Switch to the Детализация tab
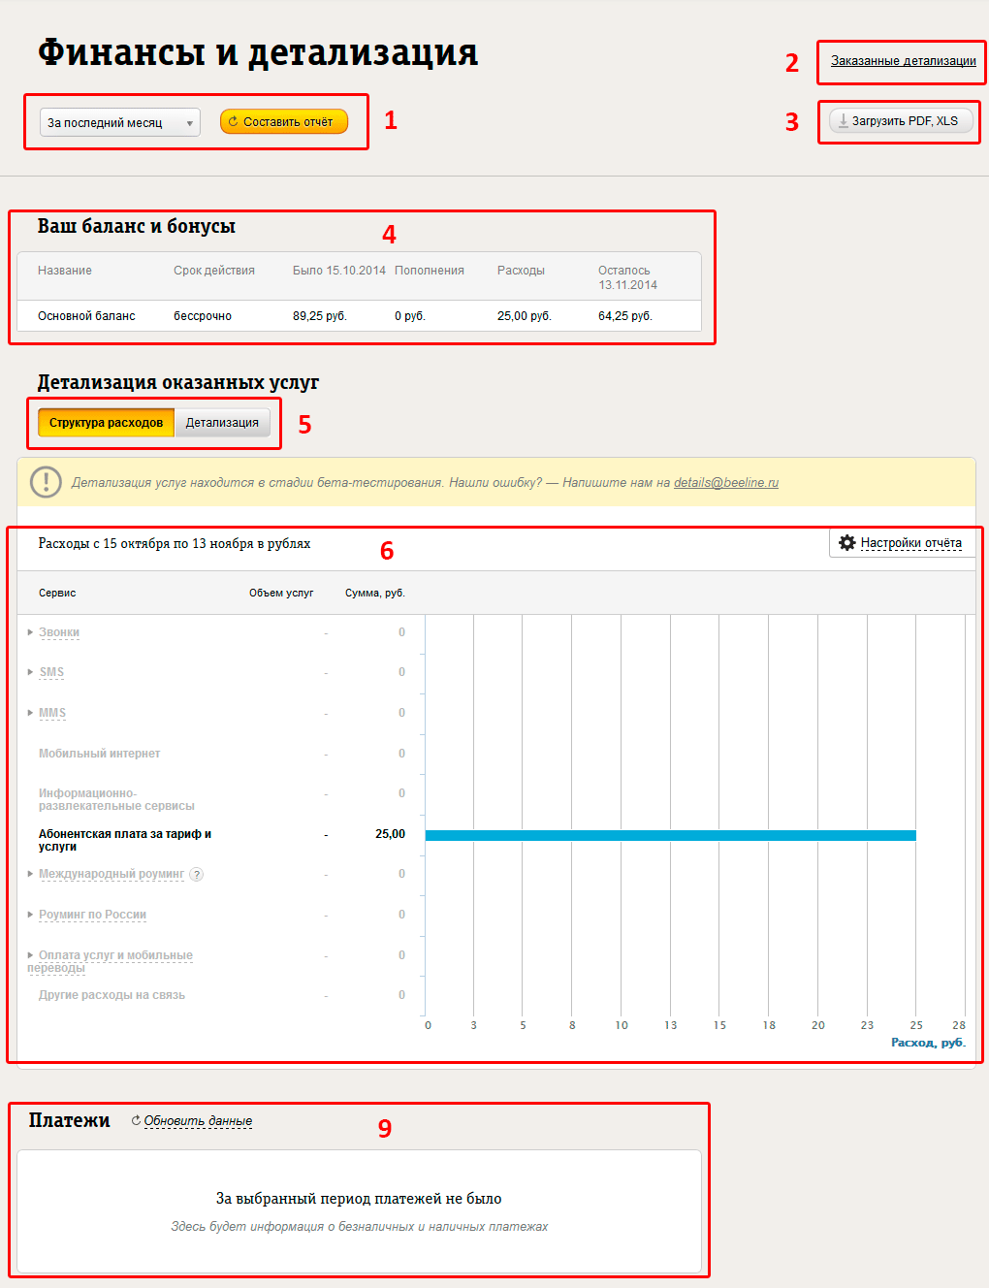The height and width of the screenshot is (1288, 989). (222, 423)
